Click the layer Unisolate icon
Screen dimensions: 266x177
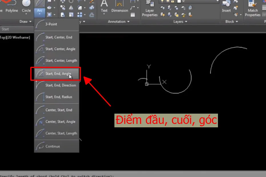pyautogui.click(x=169, y=15)
